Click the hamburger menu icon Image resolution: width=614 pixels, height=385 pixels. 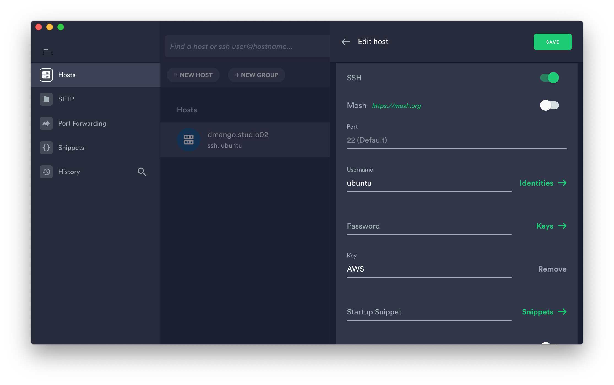tap(48, 52)
